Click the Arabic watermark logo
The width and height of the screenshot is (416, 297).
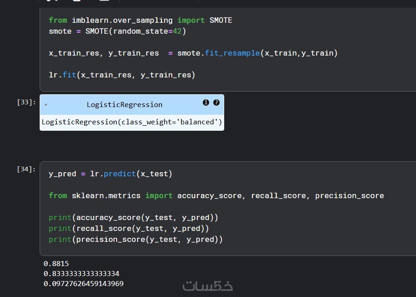(x=208, y=287)
